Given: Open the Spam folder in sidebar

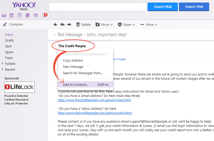Looking at the screenshot, I should (9, 52).
